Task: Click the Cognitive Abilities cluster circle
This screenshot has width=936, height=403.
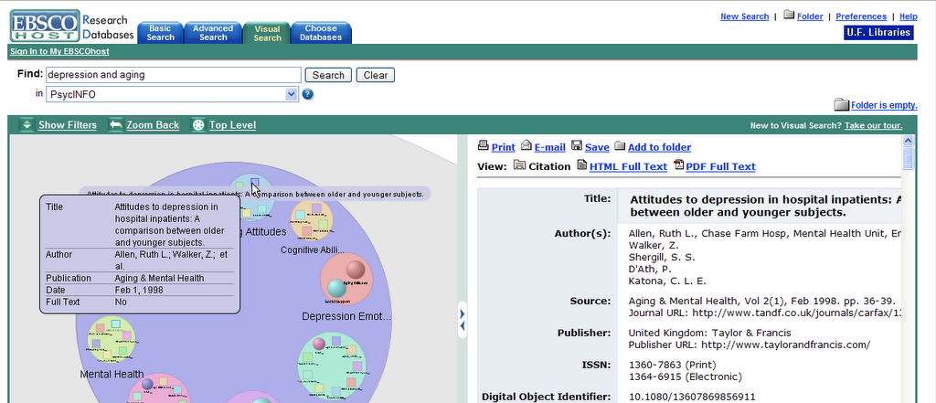Action: pos(312,220)
